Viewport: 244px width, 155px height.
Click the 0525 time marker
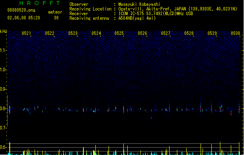119,33
